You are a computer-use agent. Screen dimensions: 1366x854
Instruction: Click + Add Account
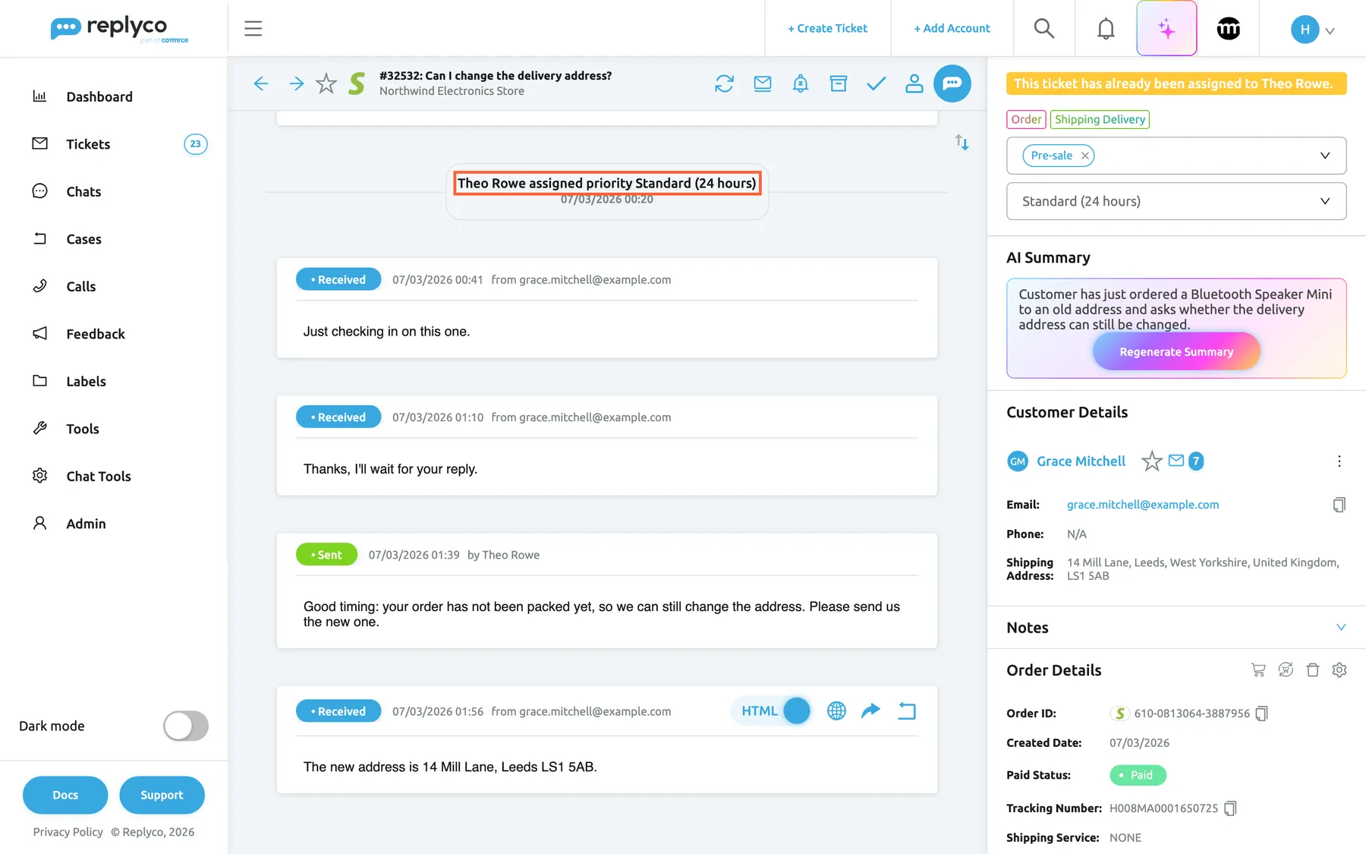pos(952,29)
